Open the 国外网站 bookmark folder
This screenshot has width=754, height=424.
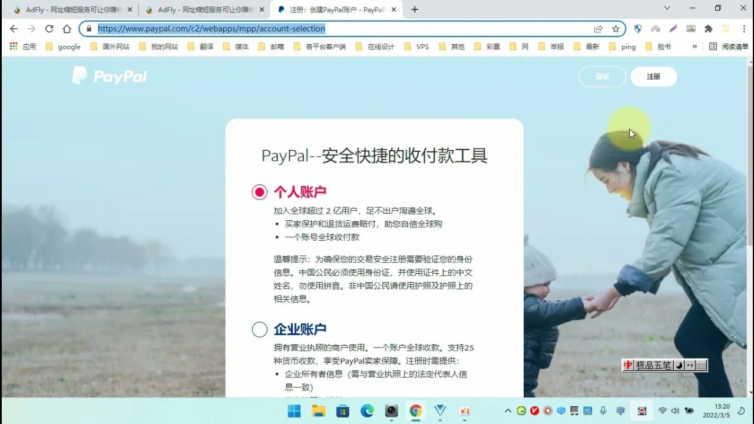coord(110,47)
